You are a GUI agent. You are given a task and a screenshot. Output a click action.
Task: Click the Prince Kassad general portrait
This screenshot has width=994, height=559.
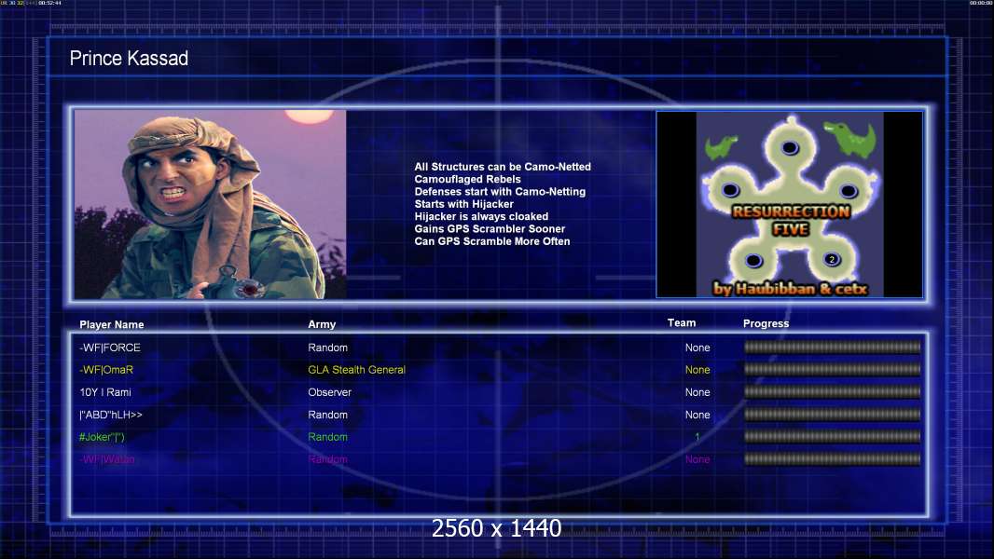(x=211, y=204)
